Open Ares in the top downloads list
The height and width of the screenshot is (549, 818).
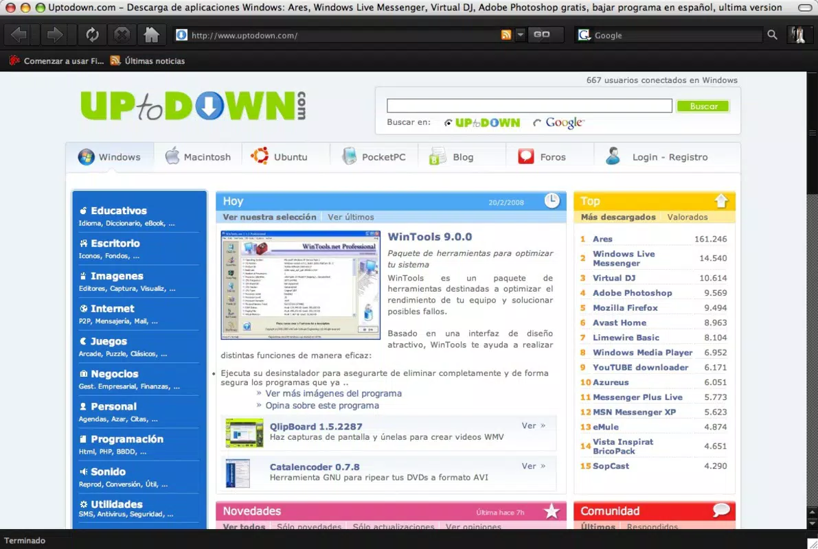click(x=602, y=239)
